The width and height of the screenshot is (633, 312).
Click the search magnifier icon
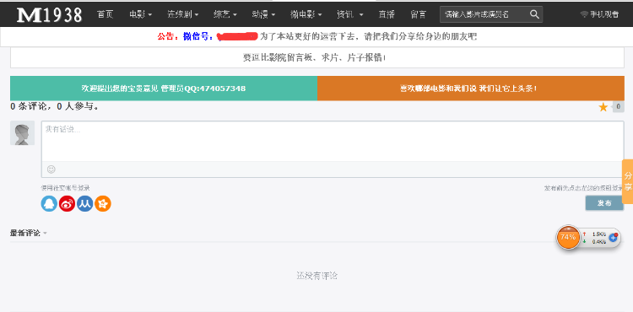pyautogui.click(x=534, y=14)
